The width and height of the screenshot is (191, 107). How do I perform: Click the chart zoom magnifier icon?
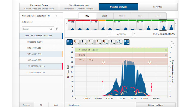[x=172, y=43]
